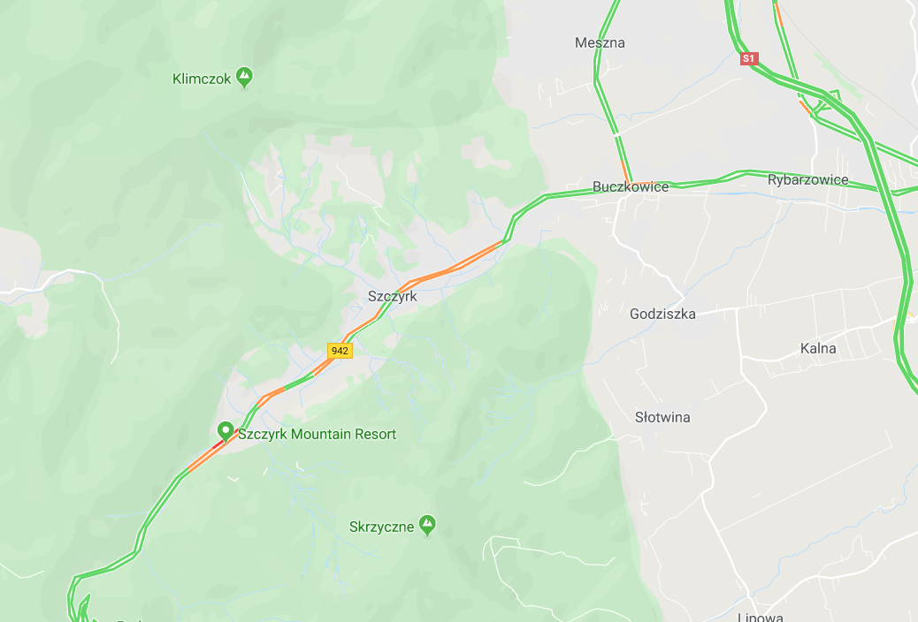
Task: Click the orange traffic segment beside the 942 shield
Action: (x=324, y=365)
